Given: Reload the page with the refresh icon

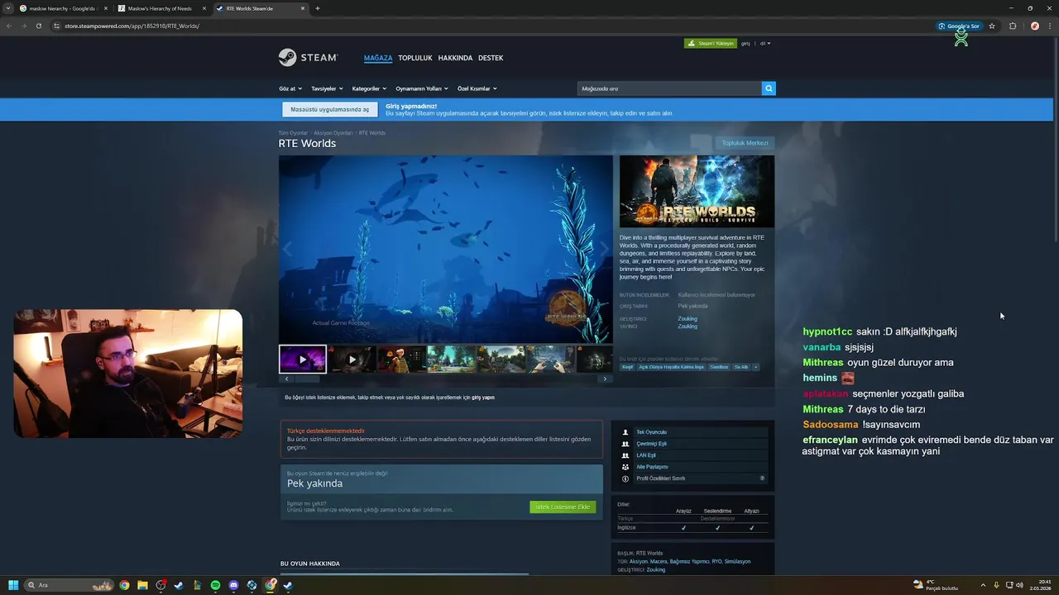Looking at the screenshot, I should [x=38, y=26].
